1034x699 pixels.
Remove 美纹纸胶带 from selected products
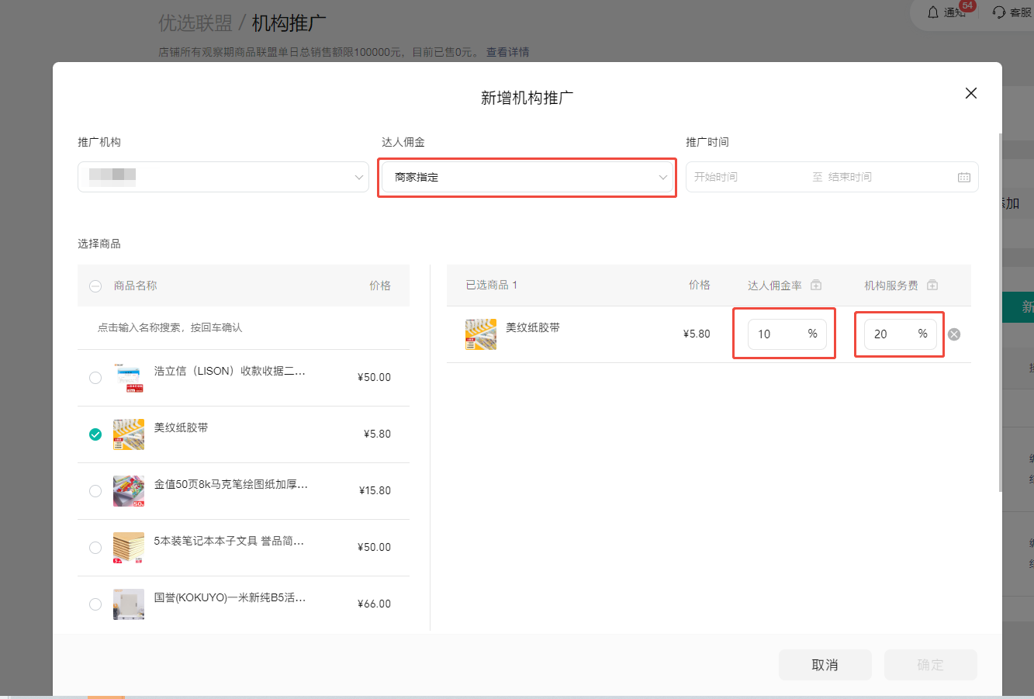click(x=954, y=334)
